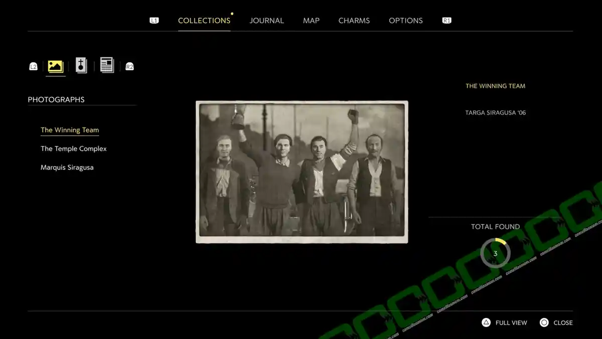Click the L2 button prompt icon
602x339 pixels.
click(x=33, y=66)
